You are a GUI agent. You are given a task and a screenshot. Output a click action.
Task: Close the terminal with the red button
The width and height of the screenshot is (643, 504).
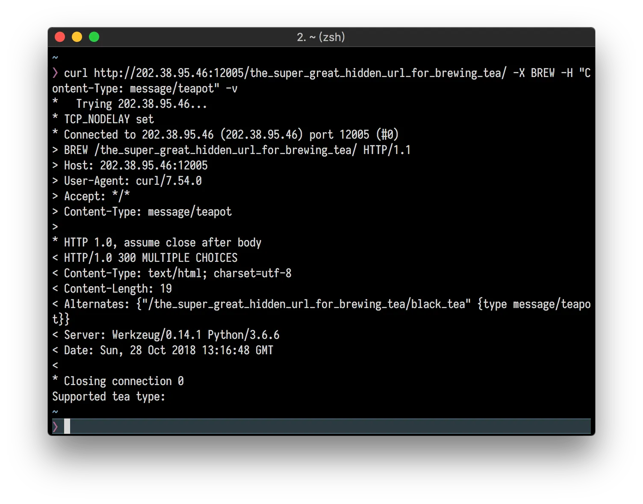click(60, 37)
